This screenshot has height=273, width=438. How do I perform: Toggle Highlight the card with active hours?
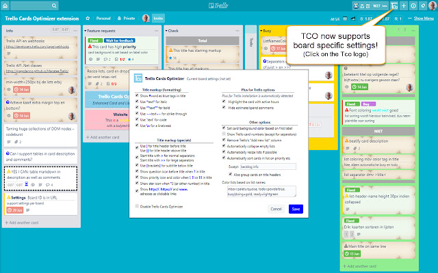[224, 102]
